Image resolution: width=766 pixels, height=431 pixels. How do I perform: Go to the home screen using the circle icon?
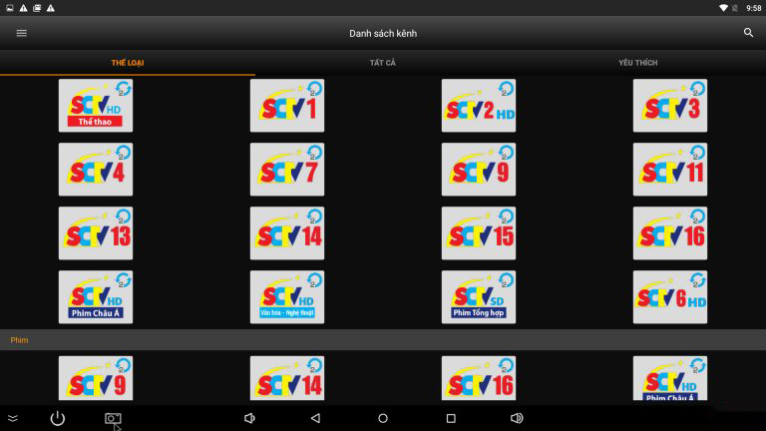click(383, 418)
